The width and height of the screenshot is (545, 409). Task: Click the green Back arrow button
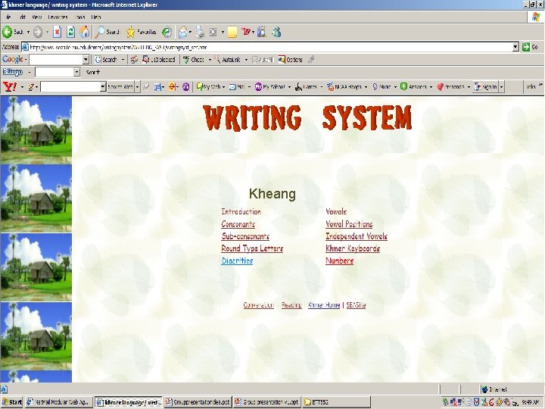coord(8,33)
